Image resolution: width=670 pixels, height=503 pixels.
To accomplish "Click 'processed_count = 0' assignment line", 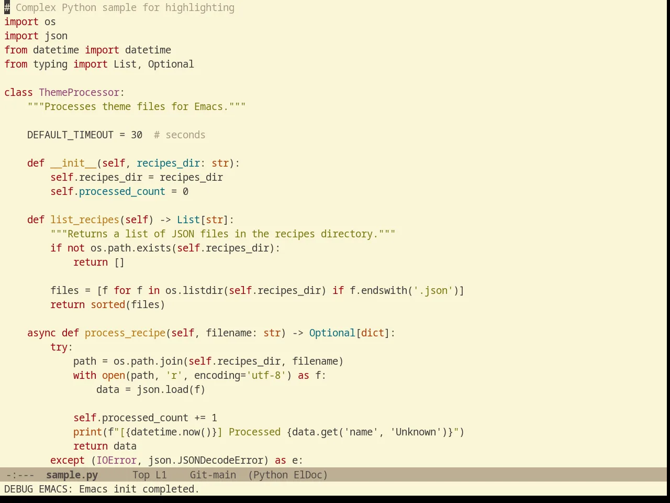I will [119, 191].
